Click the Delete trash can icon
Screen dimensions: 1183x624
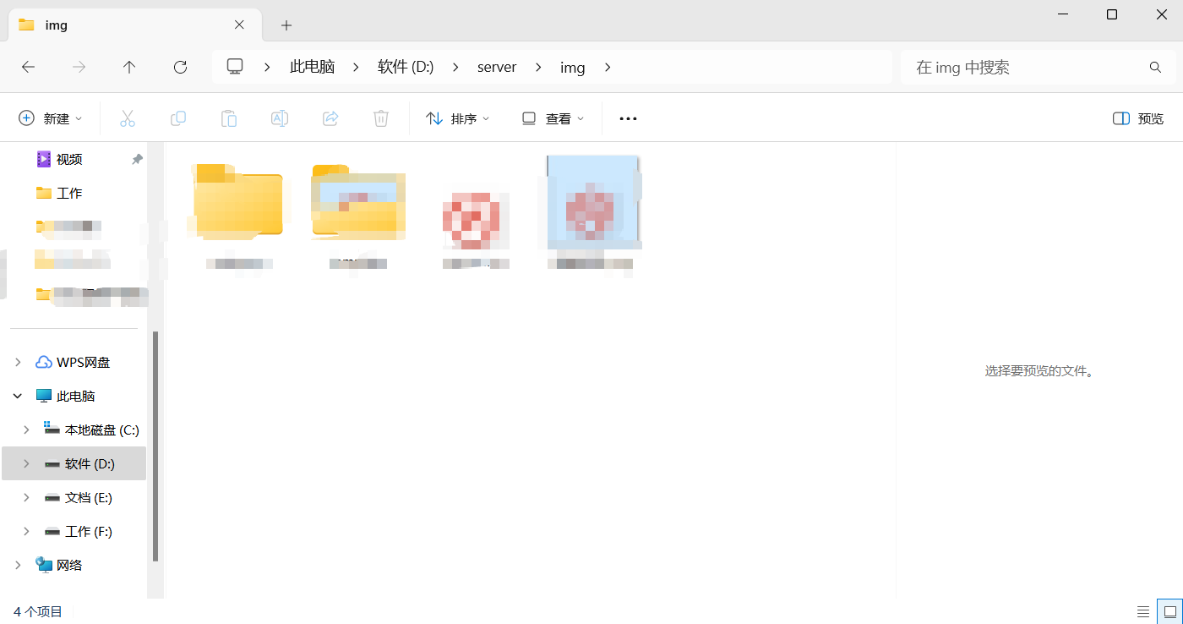click(x=381, y=118)
